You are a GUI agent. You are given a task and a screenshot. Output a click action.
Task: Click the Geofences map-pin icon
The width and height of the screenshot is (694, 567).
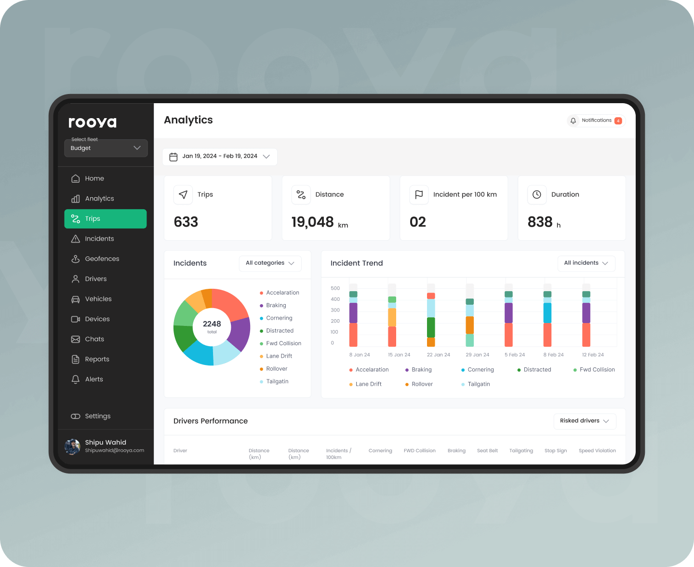point(76,258)
